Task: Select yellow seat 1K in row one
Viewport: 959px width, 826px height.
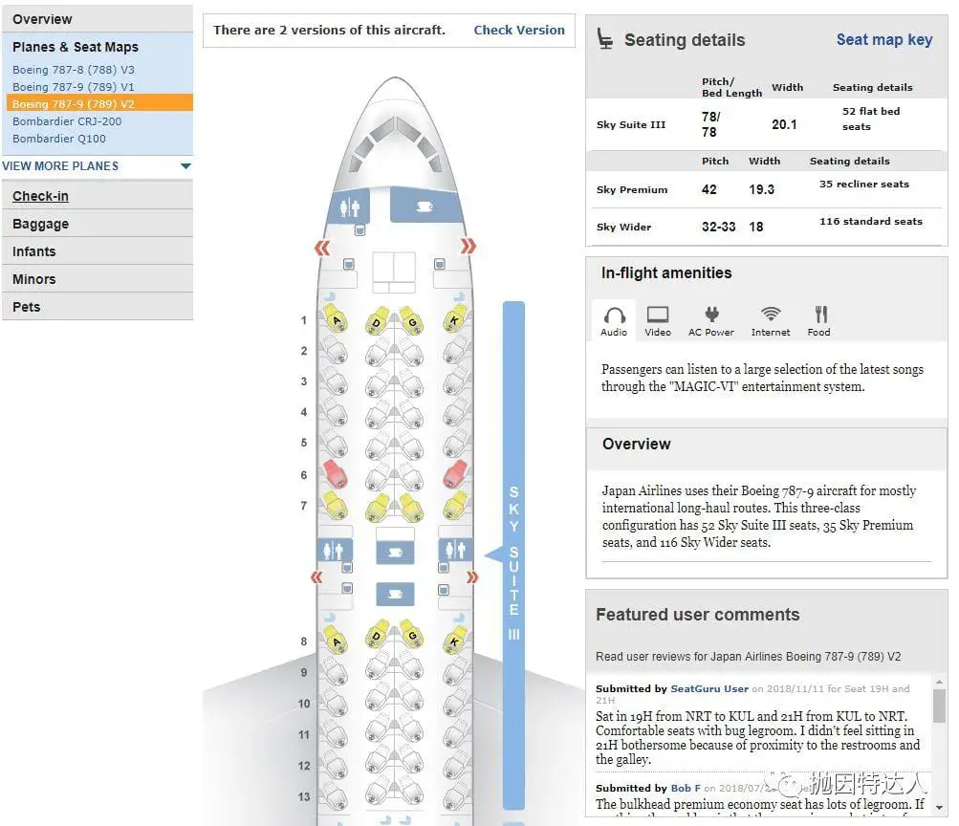Action: pos(454,318)
